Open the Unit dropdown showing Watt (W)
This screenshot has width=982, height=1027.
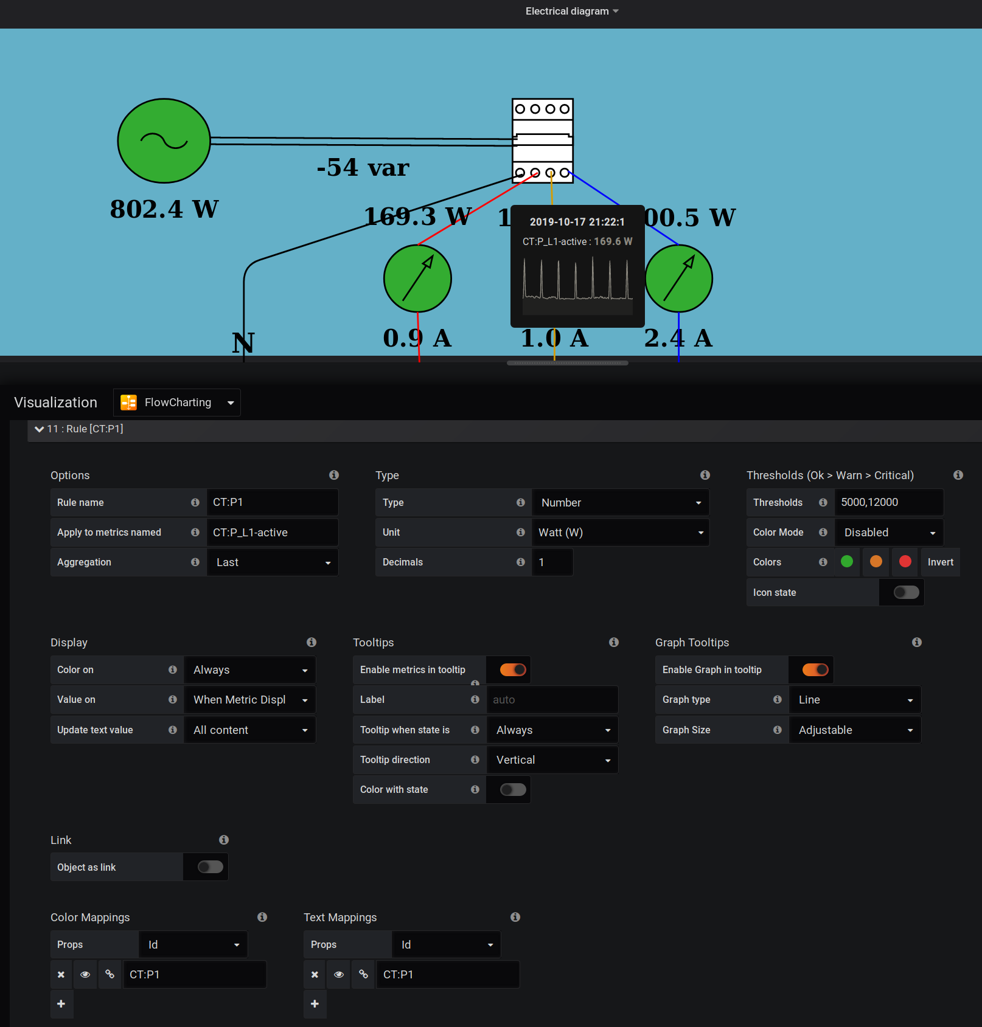(619, 532)
